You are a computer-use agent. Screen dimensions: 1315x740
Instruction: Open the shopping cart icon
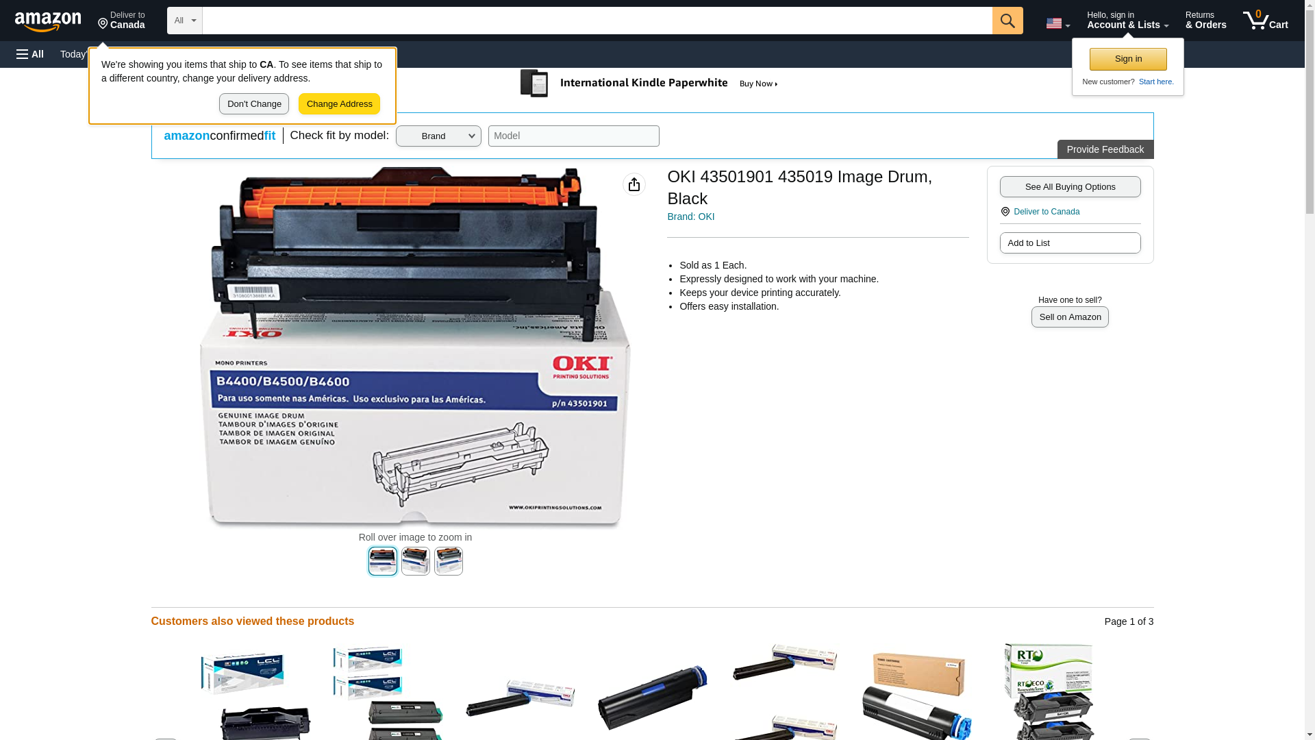1266,21
